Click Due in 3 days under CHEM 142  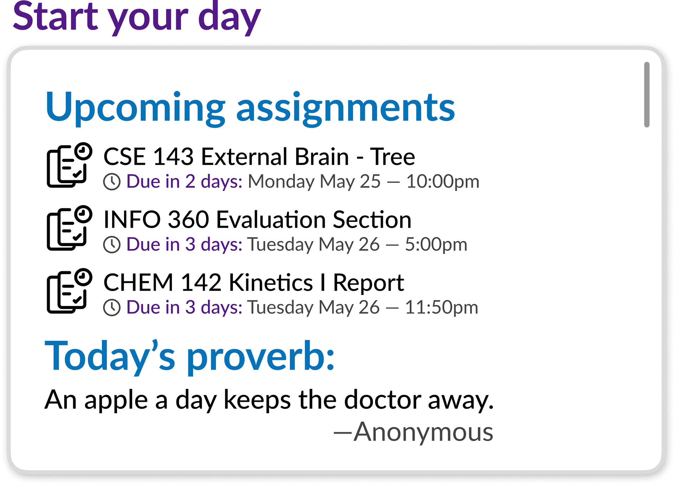(x=184, y=308)
